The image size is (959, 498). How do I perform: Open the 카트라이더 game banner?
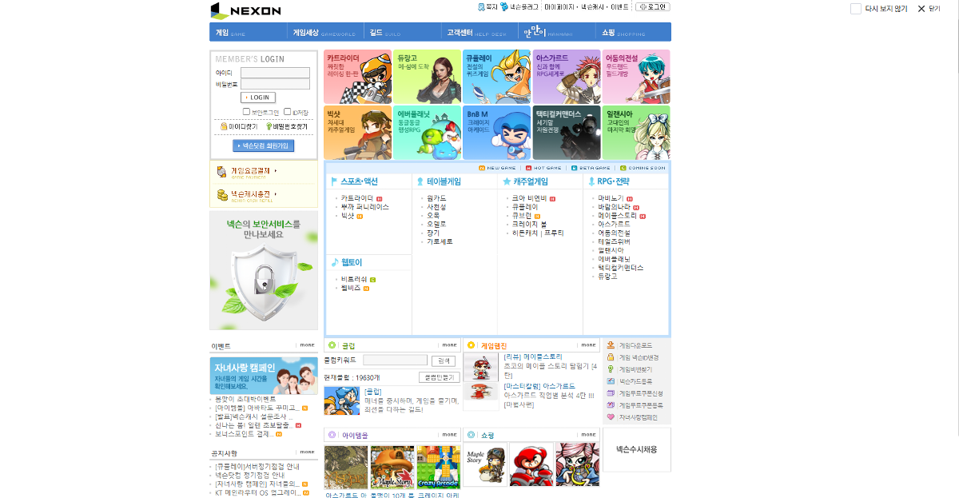(x=357, y=77)
